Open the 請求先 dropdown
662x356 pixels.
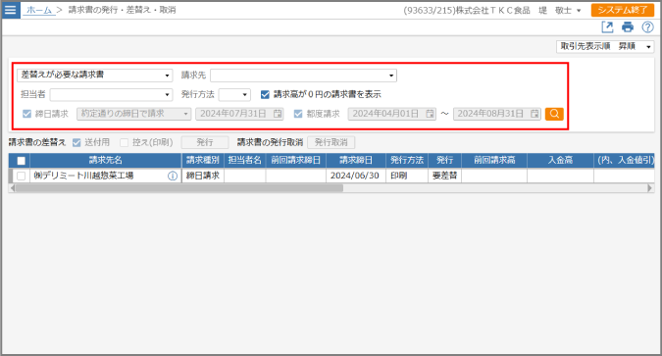pos(304,76)
